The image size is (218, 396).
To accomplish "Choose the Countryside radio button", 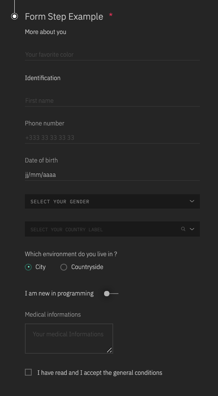I will [x=64, y=267].
